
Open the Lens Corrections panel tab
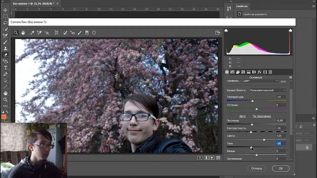coord(254,72)
